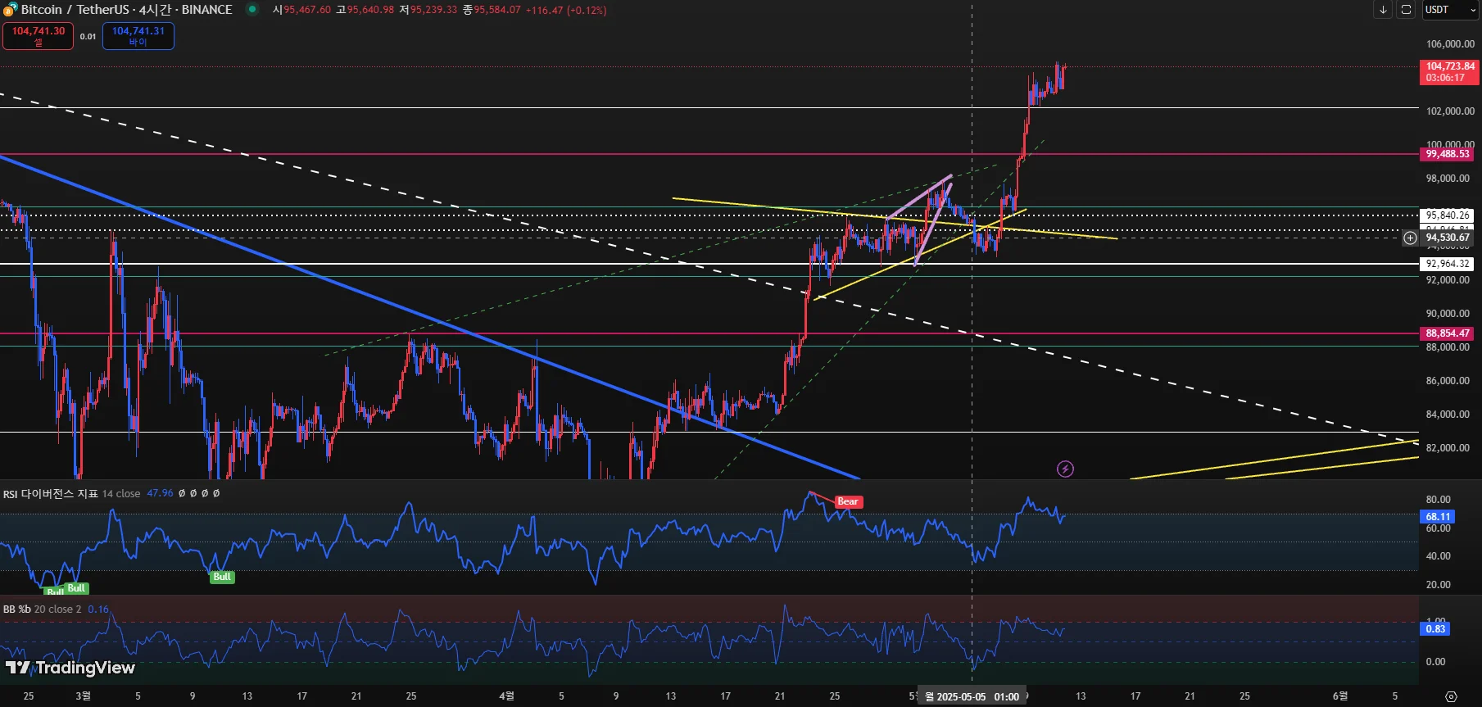Click the price change +116.47 (+0.12%)
This screenshot has height=707, width=1482.
pos(566,10)
